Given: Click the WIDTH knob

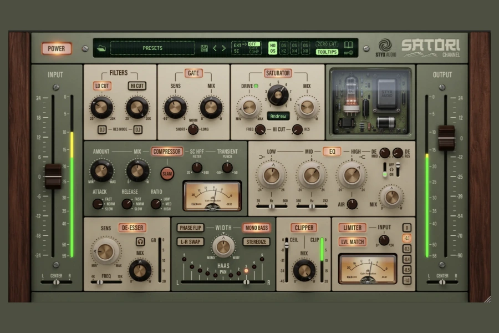Looking at the screenshot, I should point(223,246).
